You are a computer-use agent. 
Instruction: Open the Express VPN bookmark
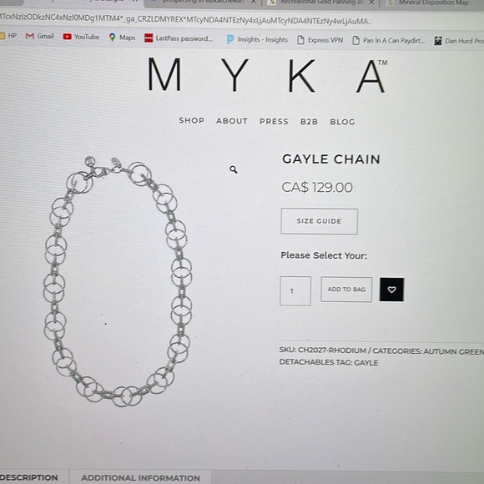320,40
